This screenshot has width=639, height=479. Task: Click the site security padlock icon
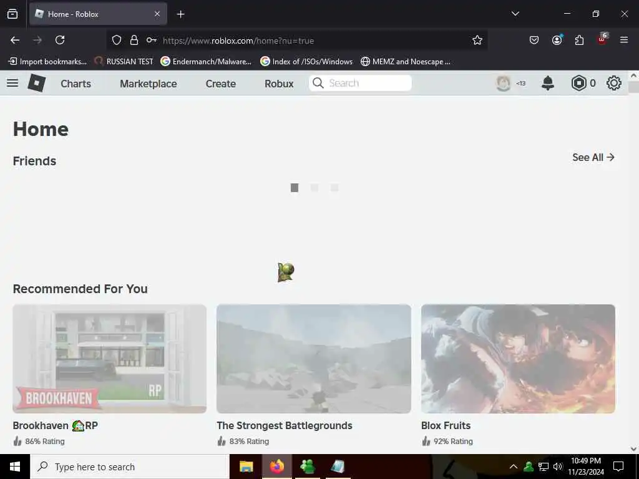134,40
